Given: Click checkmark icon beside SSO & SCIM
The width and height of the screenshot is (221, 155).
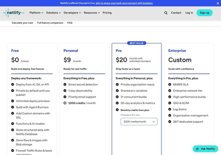Looking at the screenshot, I should [x=170, y=103].
